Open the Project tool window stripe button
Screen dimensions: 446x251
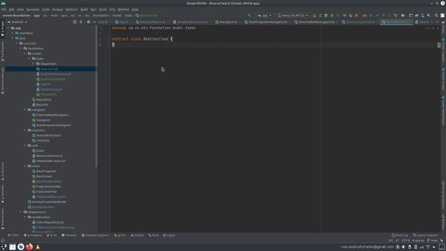(x=3, y=29)
